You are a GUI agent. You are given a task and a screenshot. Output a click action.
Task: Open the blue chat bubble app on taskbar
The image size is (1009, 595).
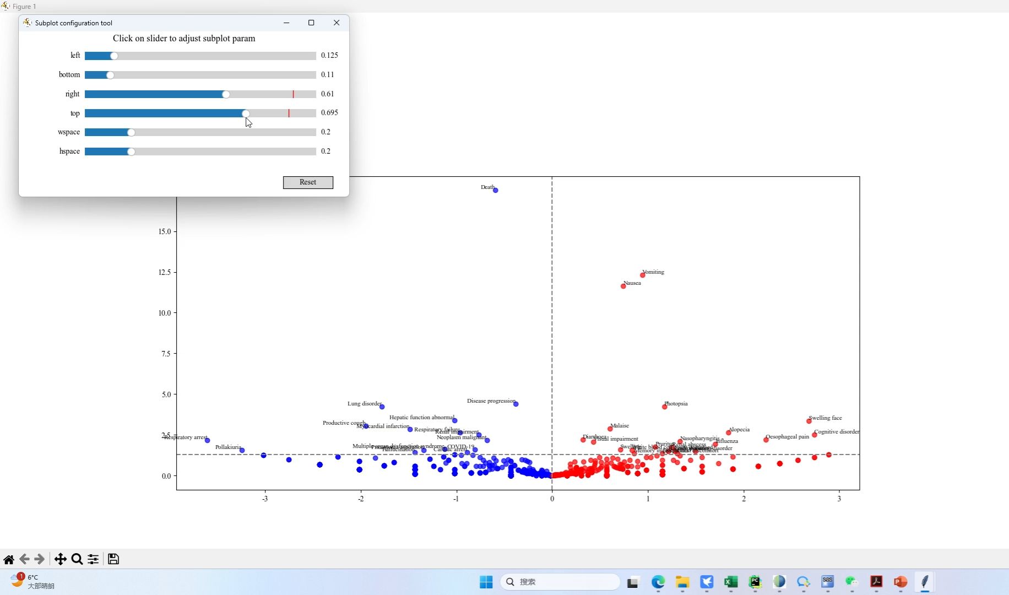point(804,582)
